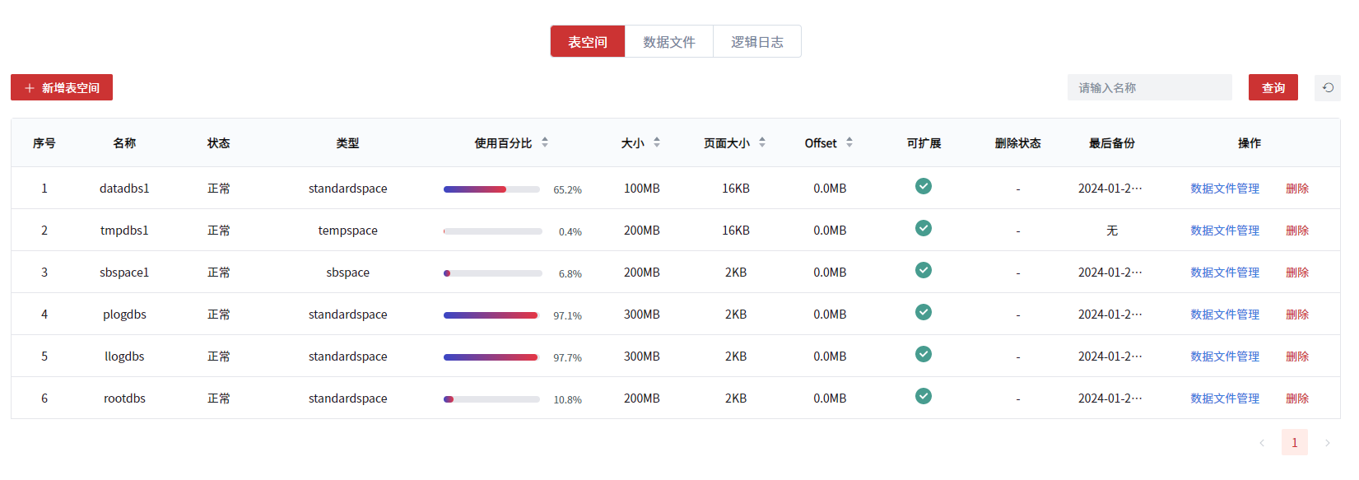Click the previous page arrow in pagination
This screenshot has height=480, width=1359.
pyautogui.click(x=1262, y=443)
